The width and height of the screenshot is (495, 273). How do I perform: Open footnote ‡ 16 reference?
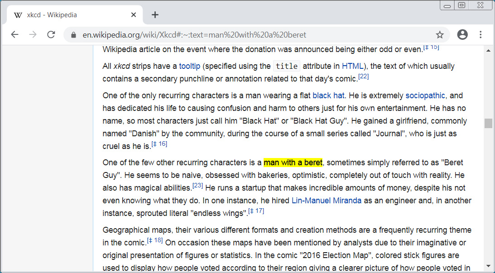pos(159,144)
